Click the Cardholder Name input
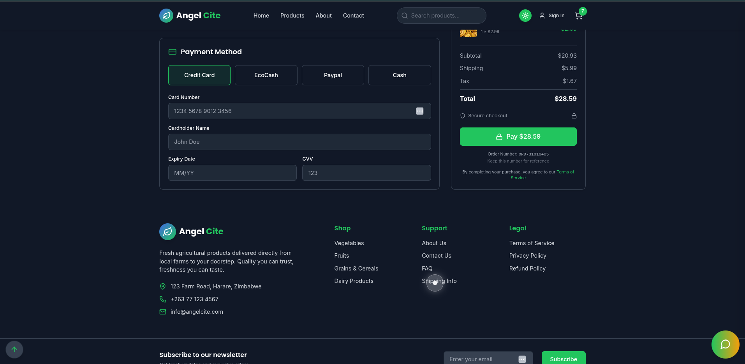The width and height of the screenshot is (745, 364). (299, 142)
